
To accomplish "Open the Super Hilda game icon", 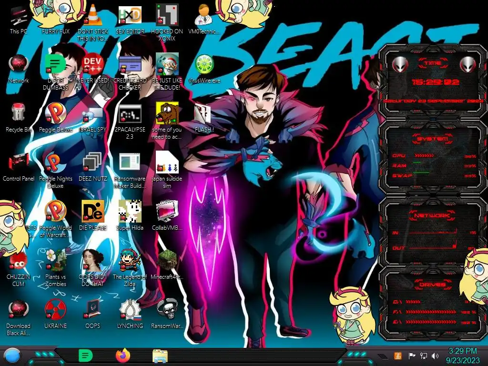I will 130,211.
